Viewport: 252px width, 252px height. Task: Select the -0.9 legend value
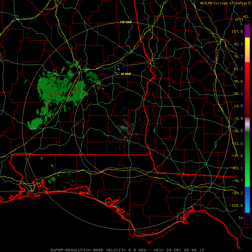coord(238,119)
